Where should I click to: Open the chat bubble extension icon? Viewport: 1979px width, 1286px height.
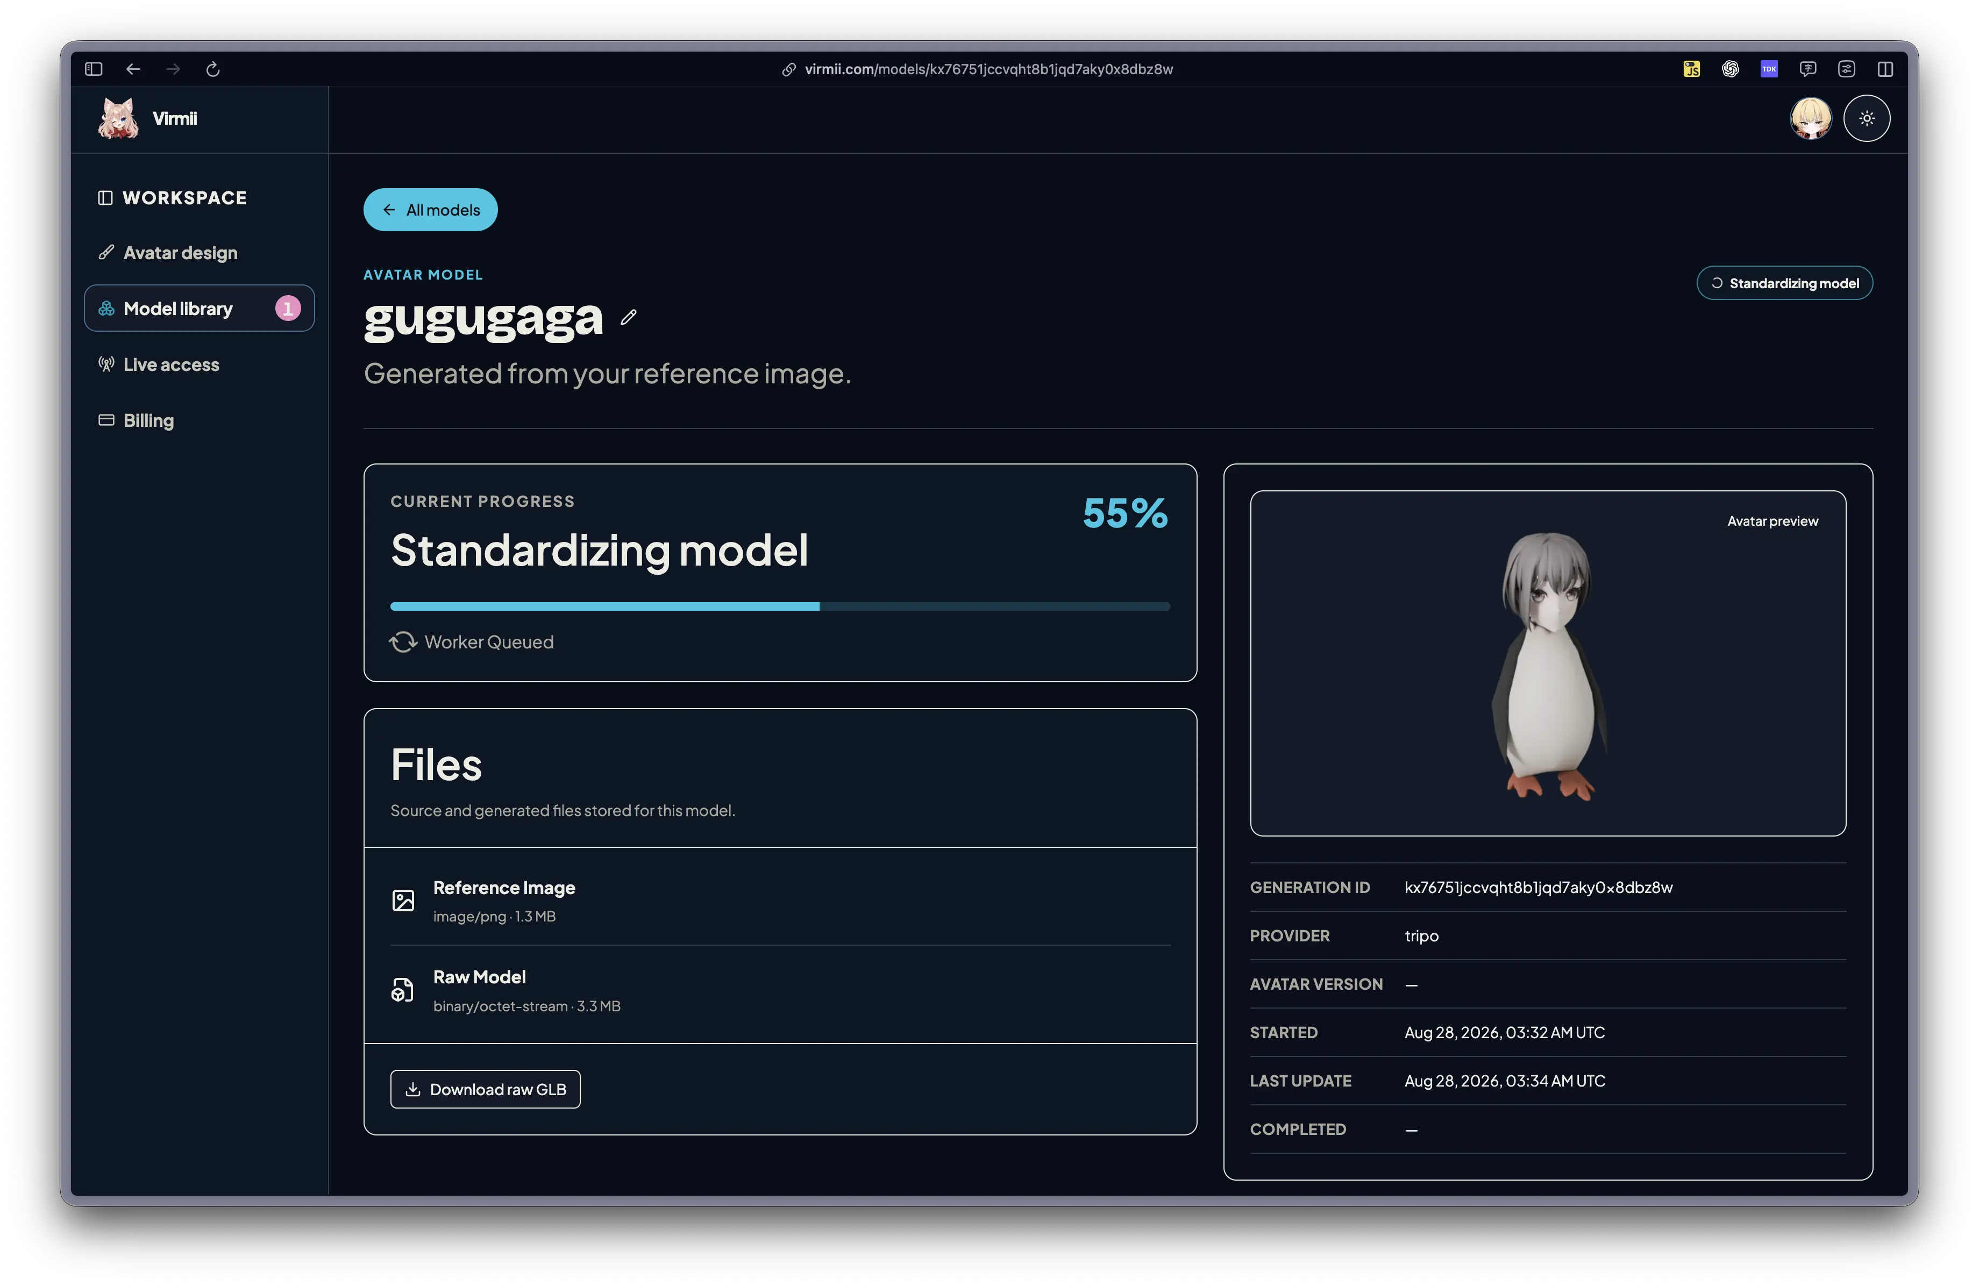(x=1807, y=69)
